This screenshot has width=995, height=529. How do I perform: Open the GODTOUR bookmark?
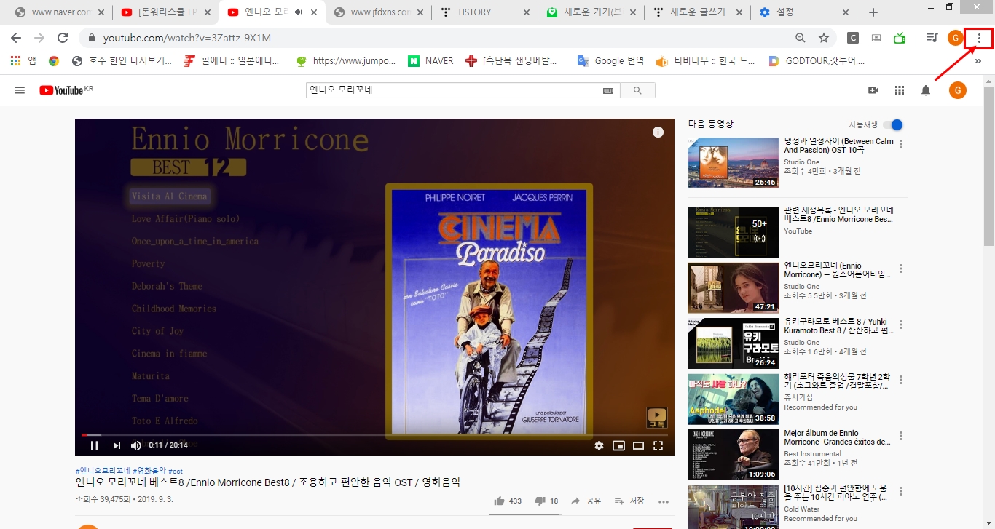tap(817, 61)
